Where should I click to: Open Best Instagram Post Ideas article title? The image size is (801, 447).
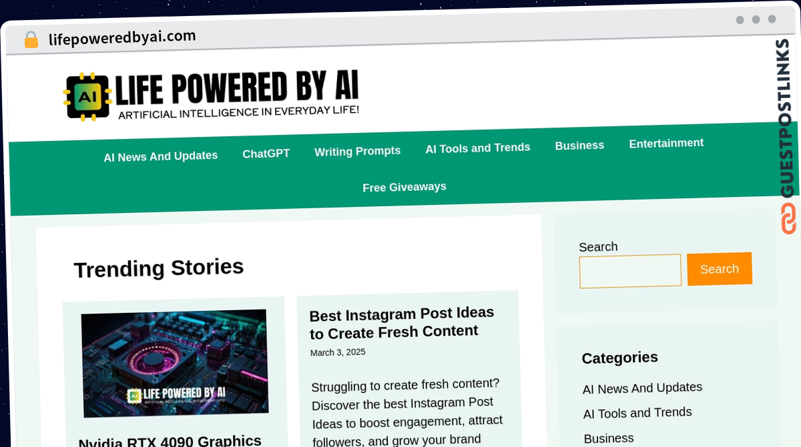[402, 322]
